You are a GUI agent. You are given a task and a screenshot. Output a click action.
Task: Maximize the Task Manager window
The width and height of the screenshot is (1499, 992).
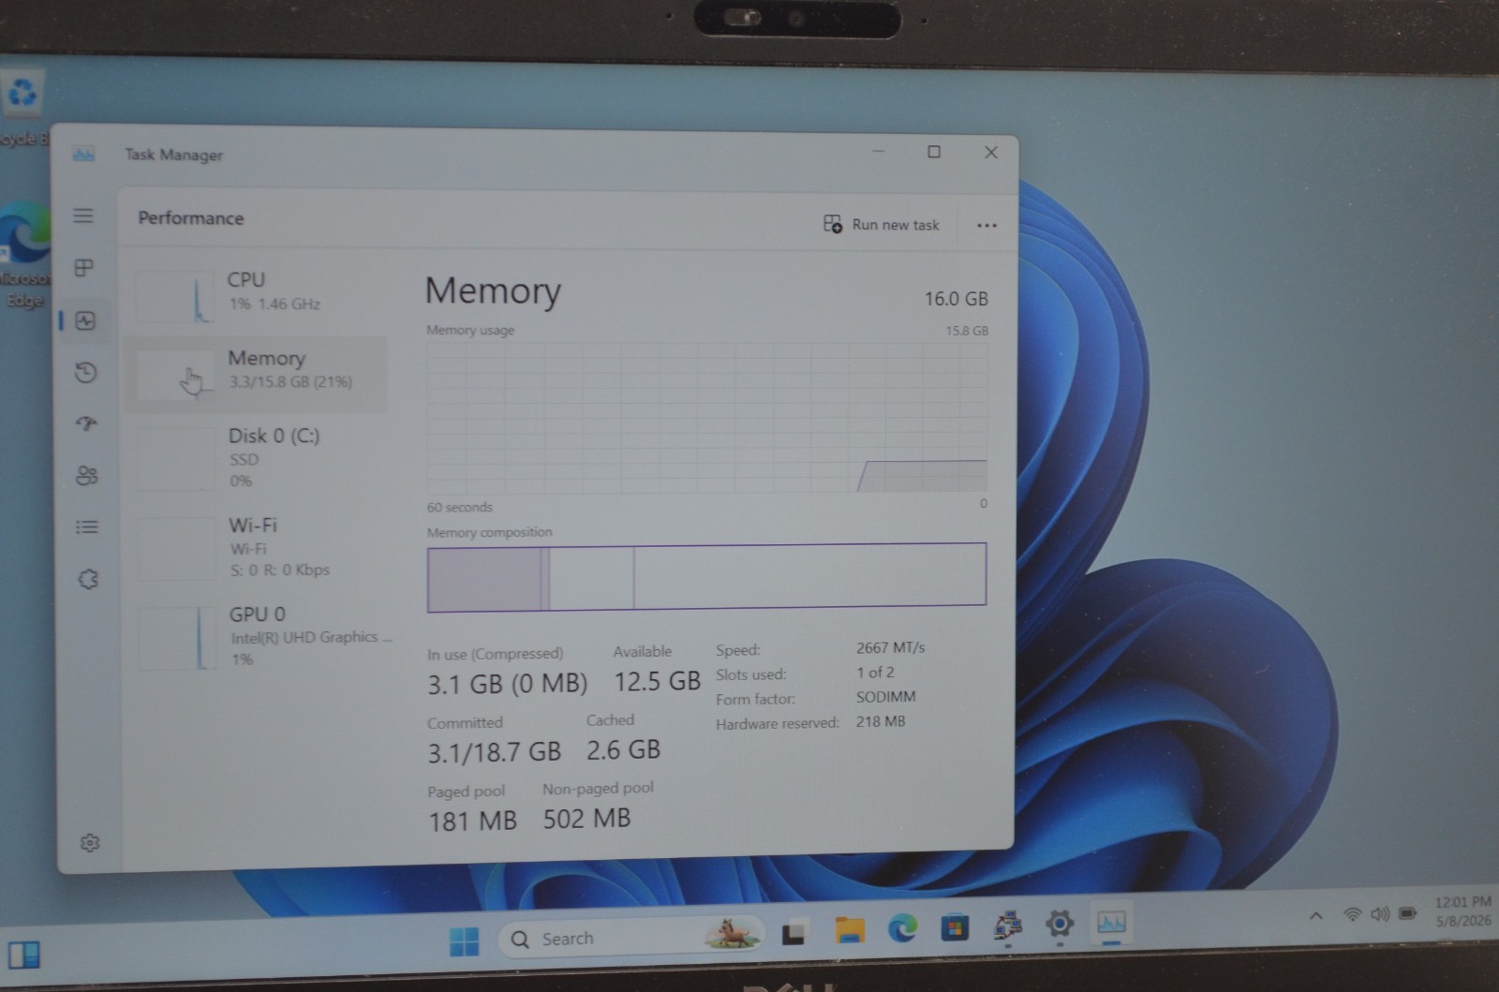click(x=934, y=152)
